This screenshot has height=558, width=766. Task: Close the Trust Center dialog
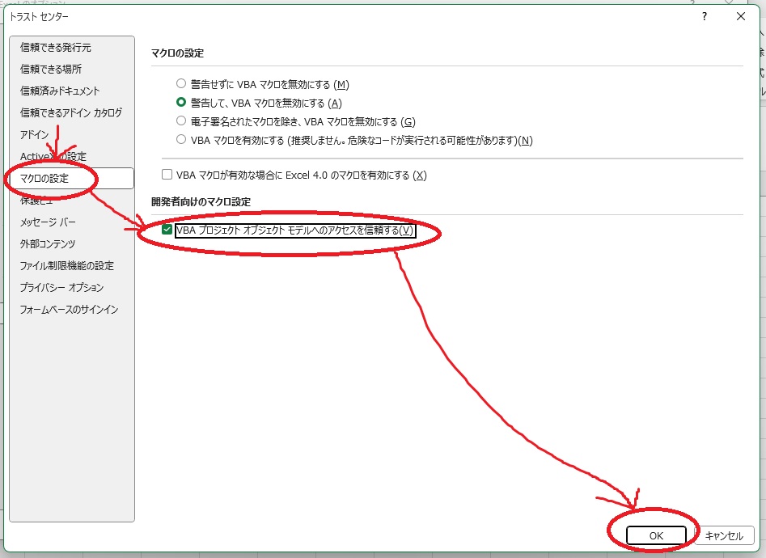pos(741,16)
